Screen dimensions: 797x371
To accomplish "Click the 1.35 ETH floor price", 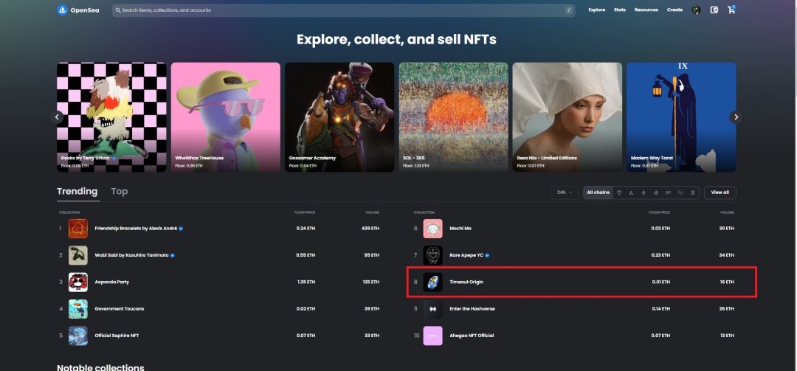I will click(306, 282).
